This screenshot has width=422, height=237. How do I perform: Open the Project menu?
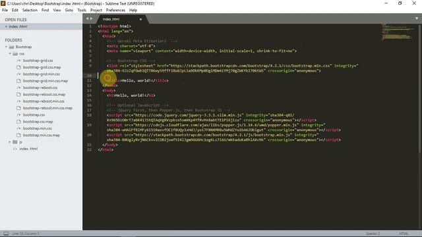(x=96, y=11)
